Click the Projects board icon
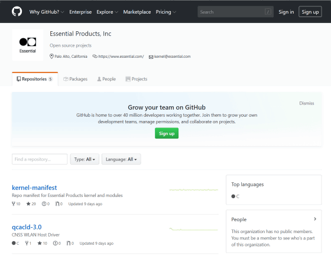Screen dimensions: 331x256 coord(128,79)
